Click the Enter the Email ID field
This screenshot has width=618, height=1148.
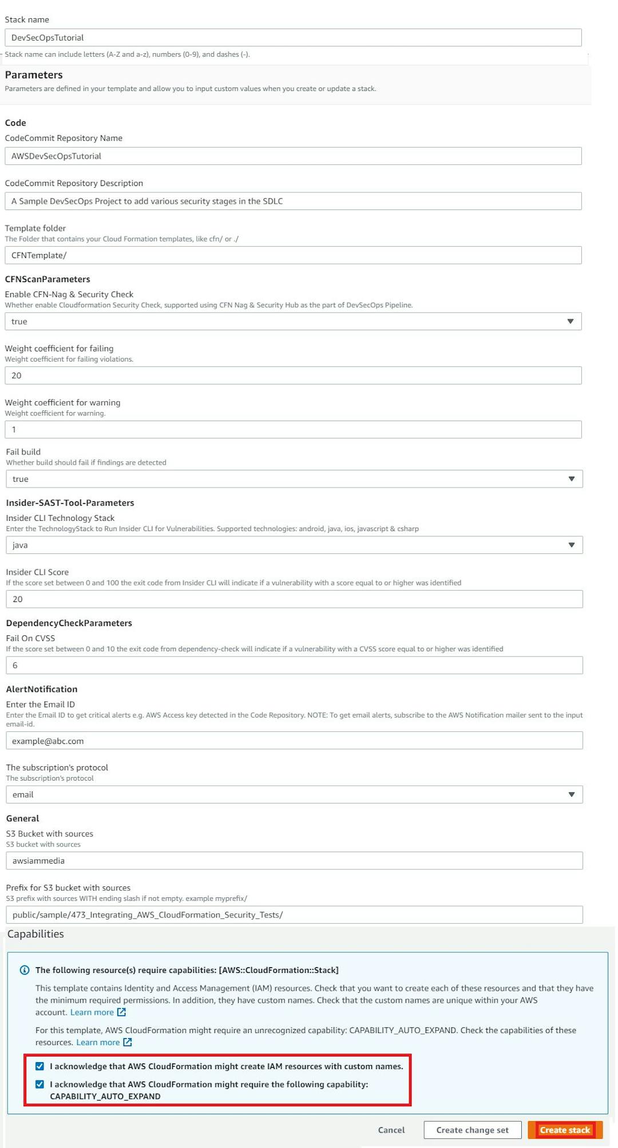pyautogui.click(x=293, y=741)
